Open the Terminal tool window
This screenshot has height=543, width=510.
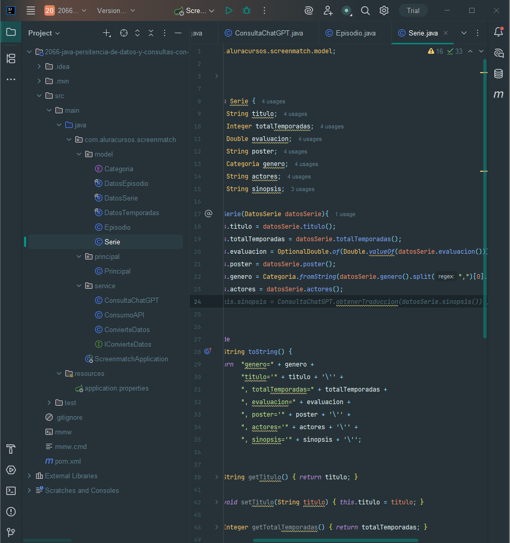pyautogui.click(x=11, y=491)
